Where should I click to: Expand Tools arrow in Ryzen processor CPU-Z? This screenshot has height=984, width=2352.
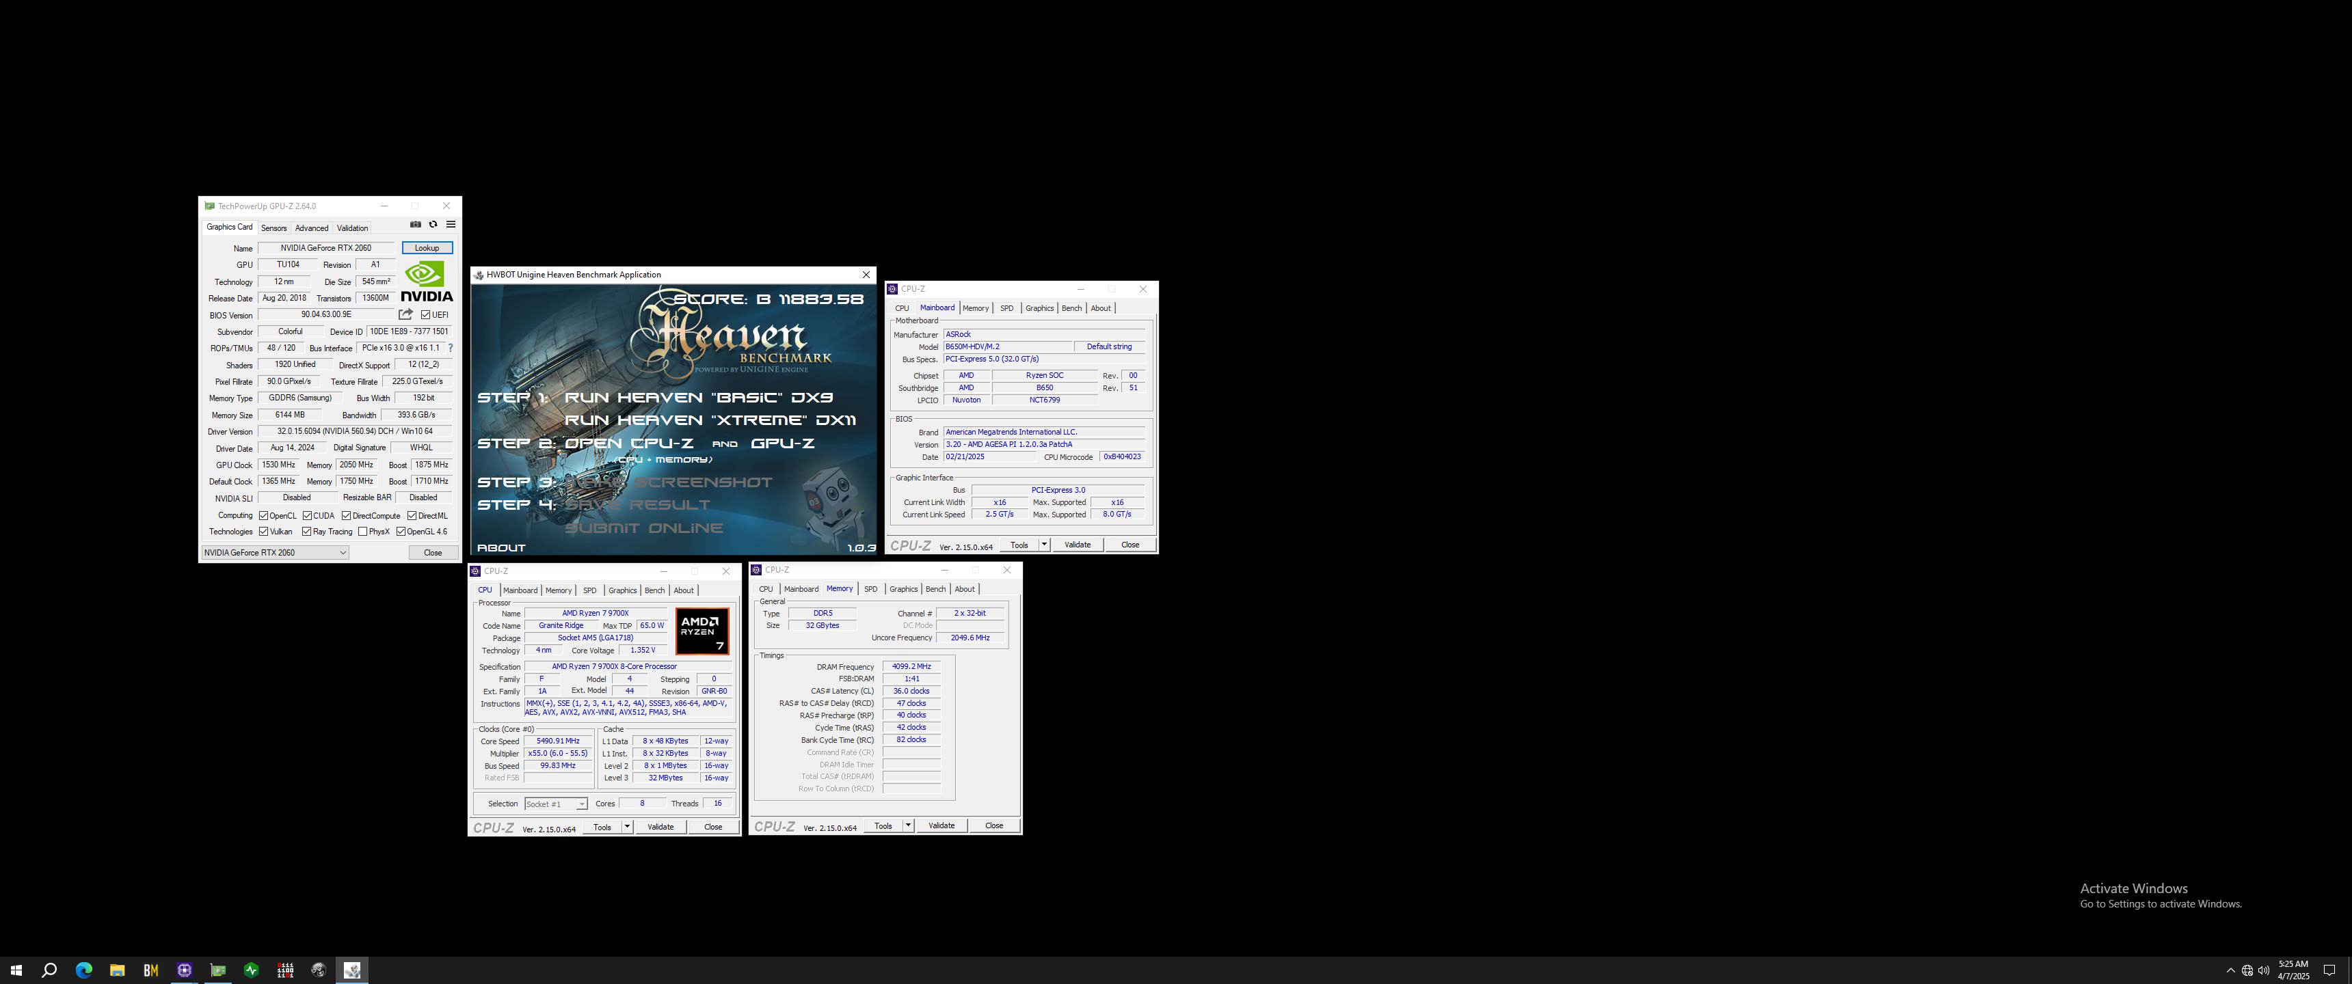[x=627, y=827]
